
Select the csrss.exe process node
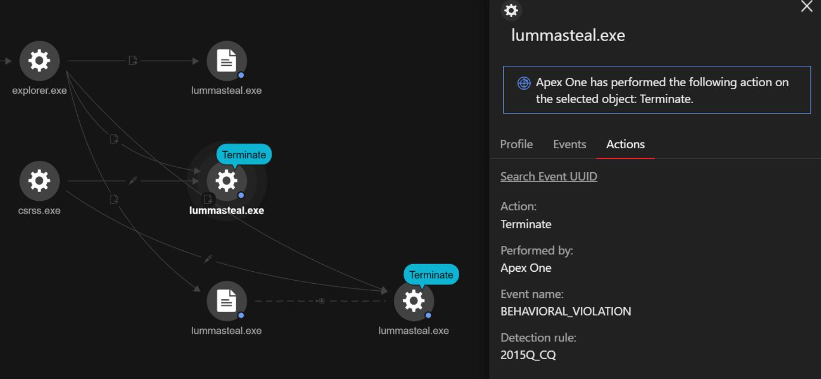[x=40, y=181]
